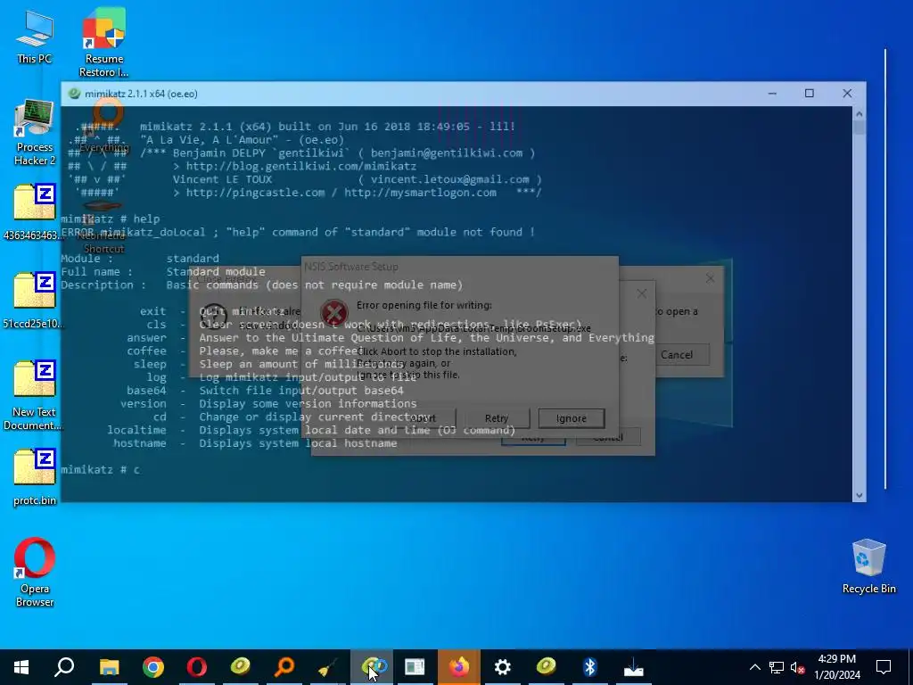Select the Resume Restoro desktop shortcut

(103, 43)
